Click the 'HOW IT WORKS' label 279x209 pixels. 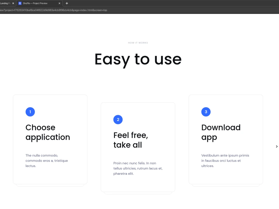(138, 43)
